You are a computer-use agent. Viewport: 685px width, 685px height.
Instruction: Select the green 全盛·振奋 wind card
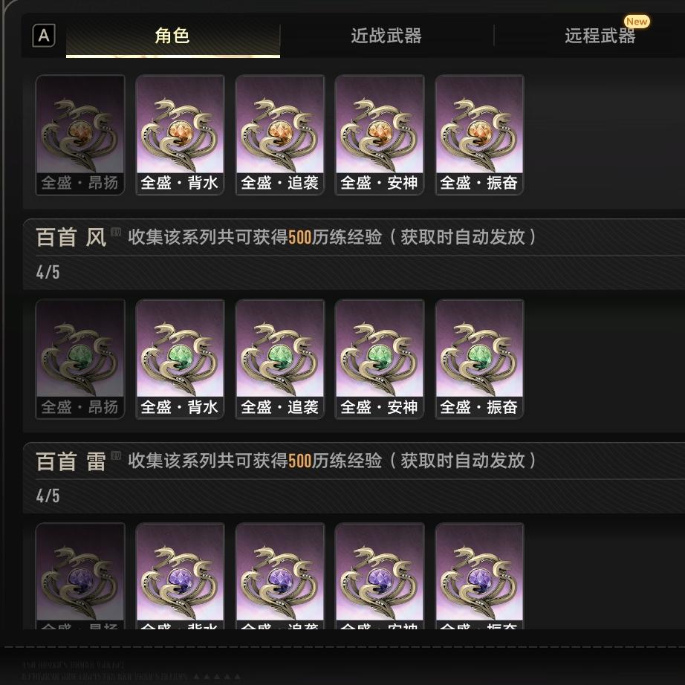[x=479, y=359]
